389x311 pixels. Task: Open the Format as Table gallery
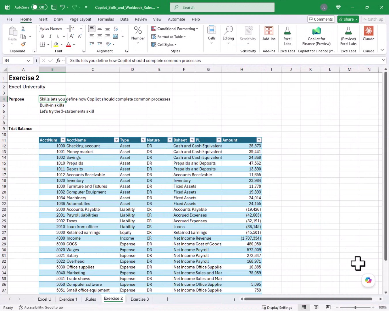tap(169, 37)
